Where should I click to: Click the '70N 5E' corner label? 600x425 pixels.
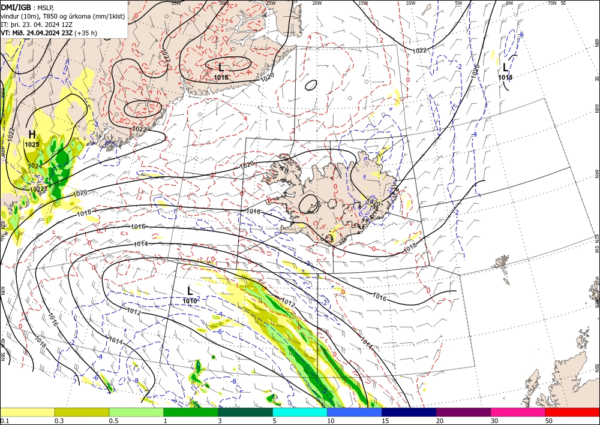[557, 2]
